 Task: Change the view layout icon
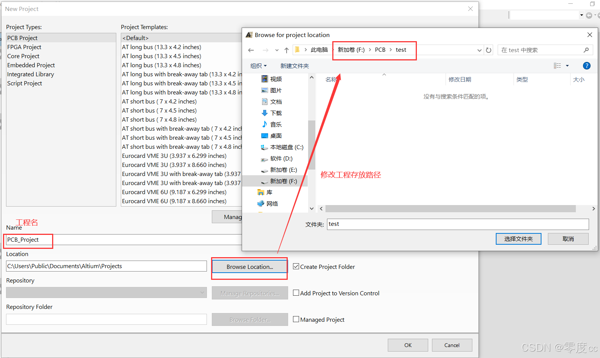(x=557, y=66)
